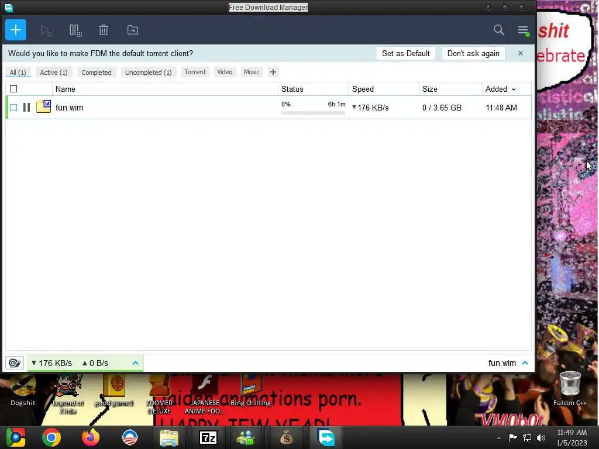Image resolution: width=599 pixels, height=449 pixels.
Task: Dismiss the default torrent client banner
Action: point(520,53)
